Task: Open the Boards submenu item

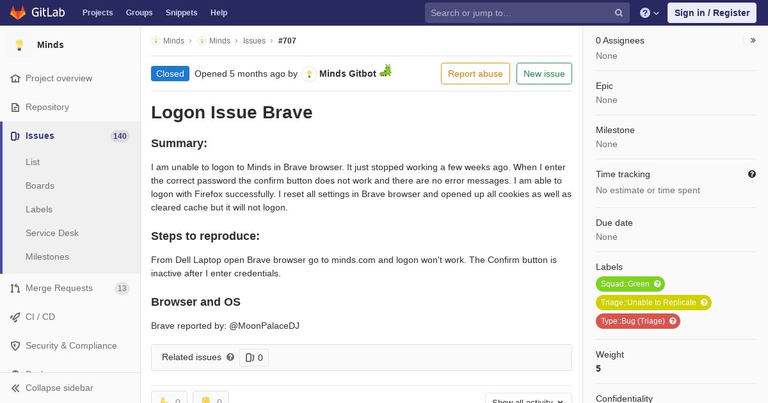Action: coord(40,186)
